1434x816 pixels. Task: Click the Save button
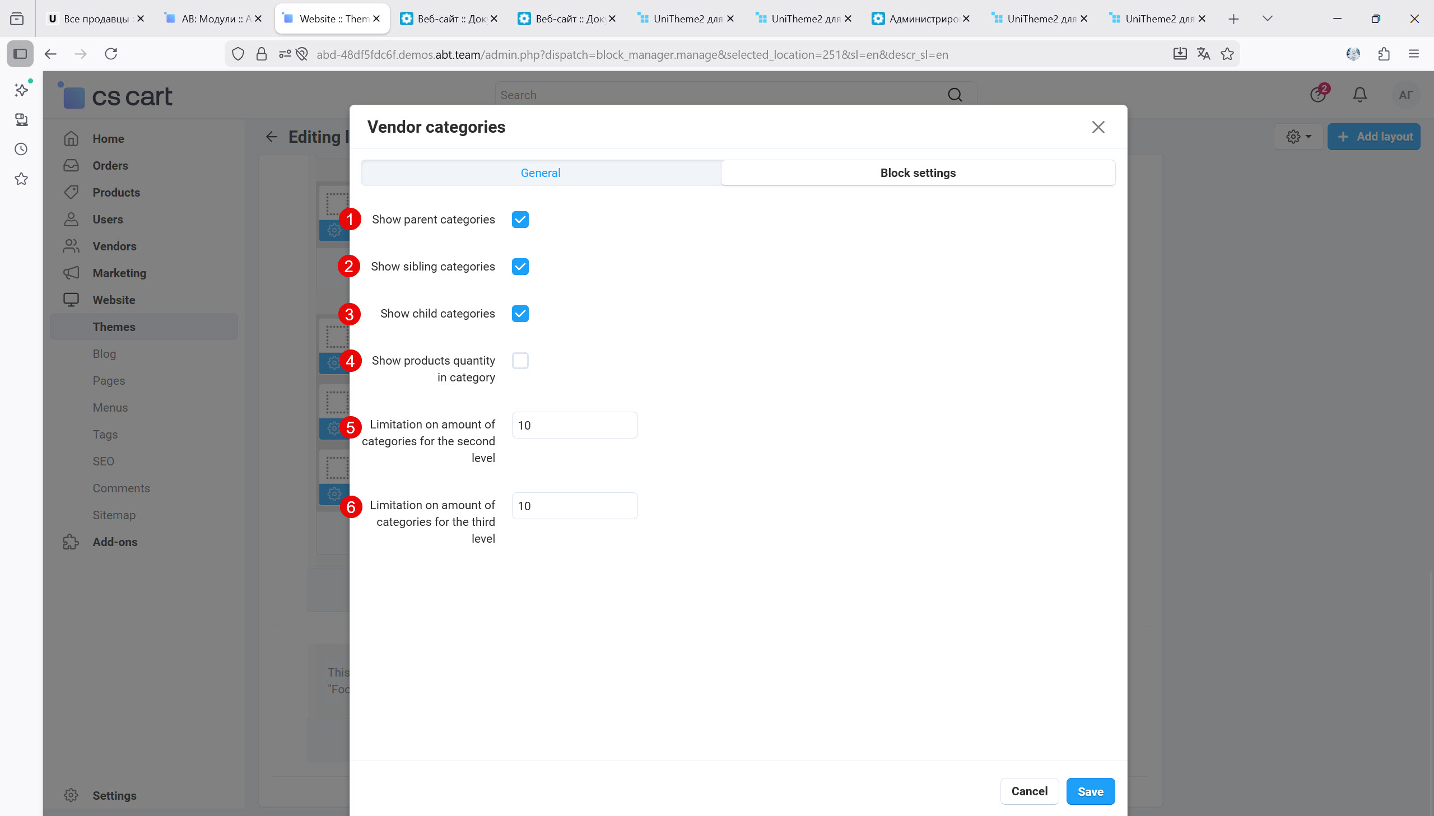[1090, 791]
